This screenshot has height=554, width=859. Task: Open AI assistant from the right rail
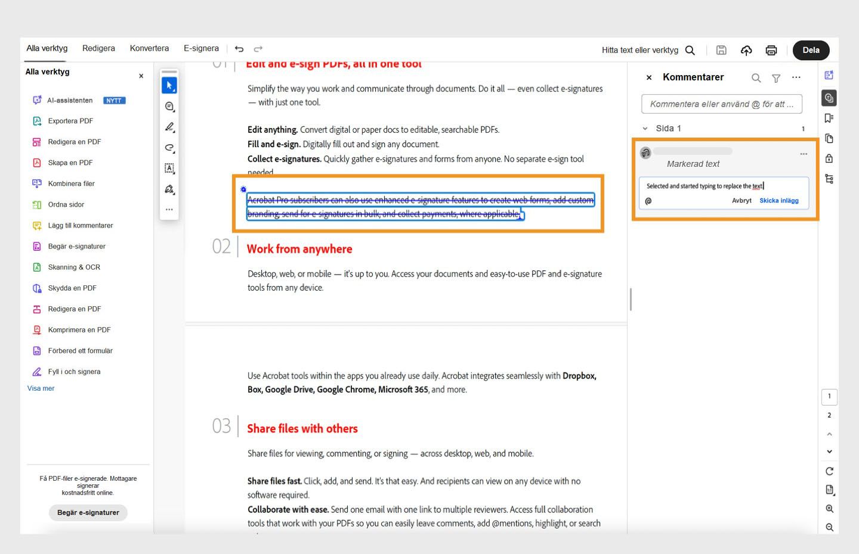click(829, 75)
